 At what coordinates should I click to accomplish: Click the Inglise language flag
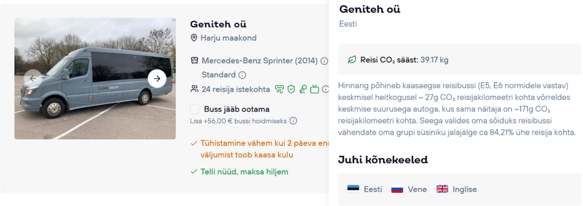coord(442,189)
